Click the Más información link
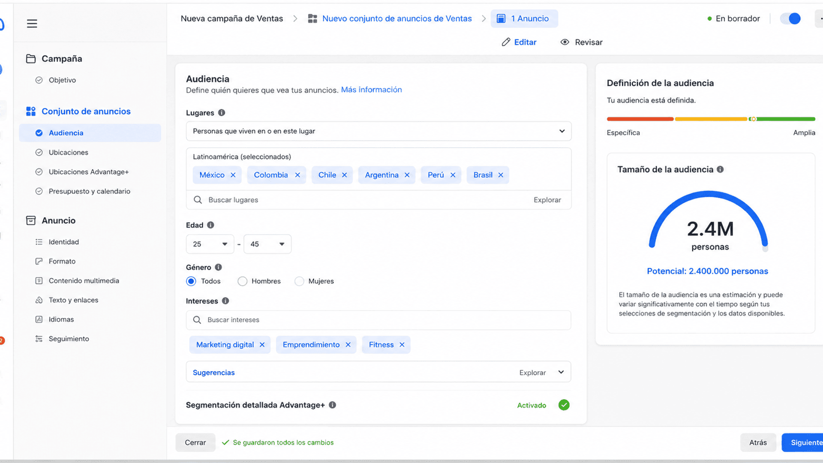The width and height of the screenshot is (823, 463). tap(371, 90)
